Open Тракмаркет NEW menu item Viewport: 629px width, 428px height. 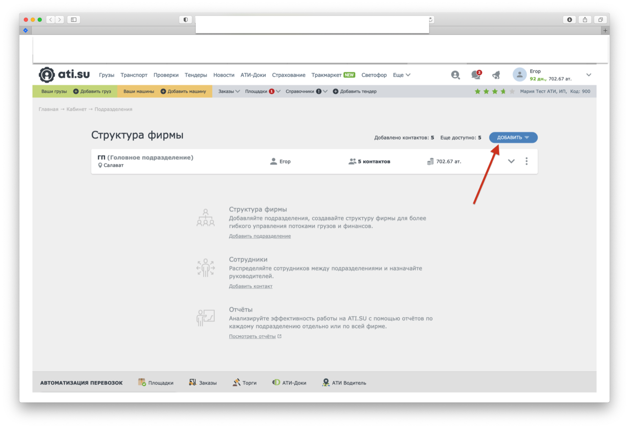click(333, 75)
